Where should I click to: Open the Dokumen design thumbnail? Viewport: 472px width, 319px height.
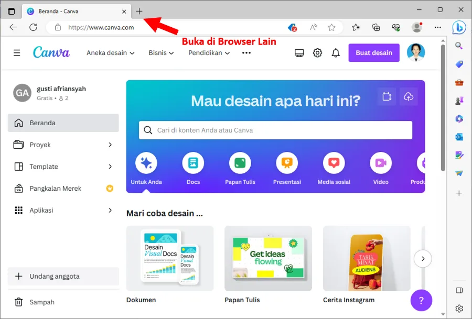click(170, 259)
